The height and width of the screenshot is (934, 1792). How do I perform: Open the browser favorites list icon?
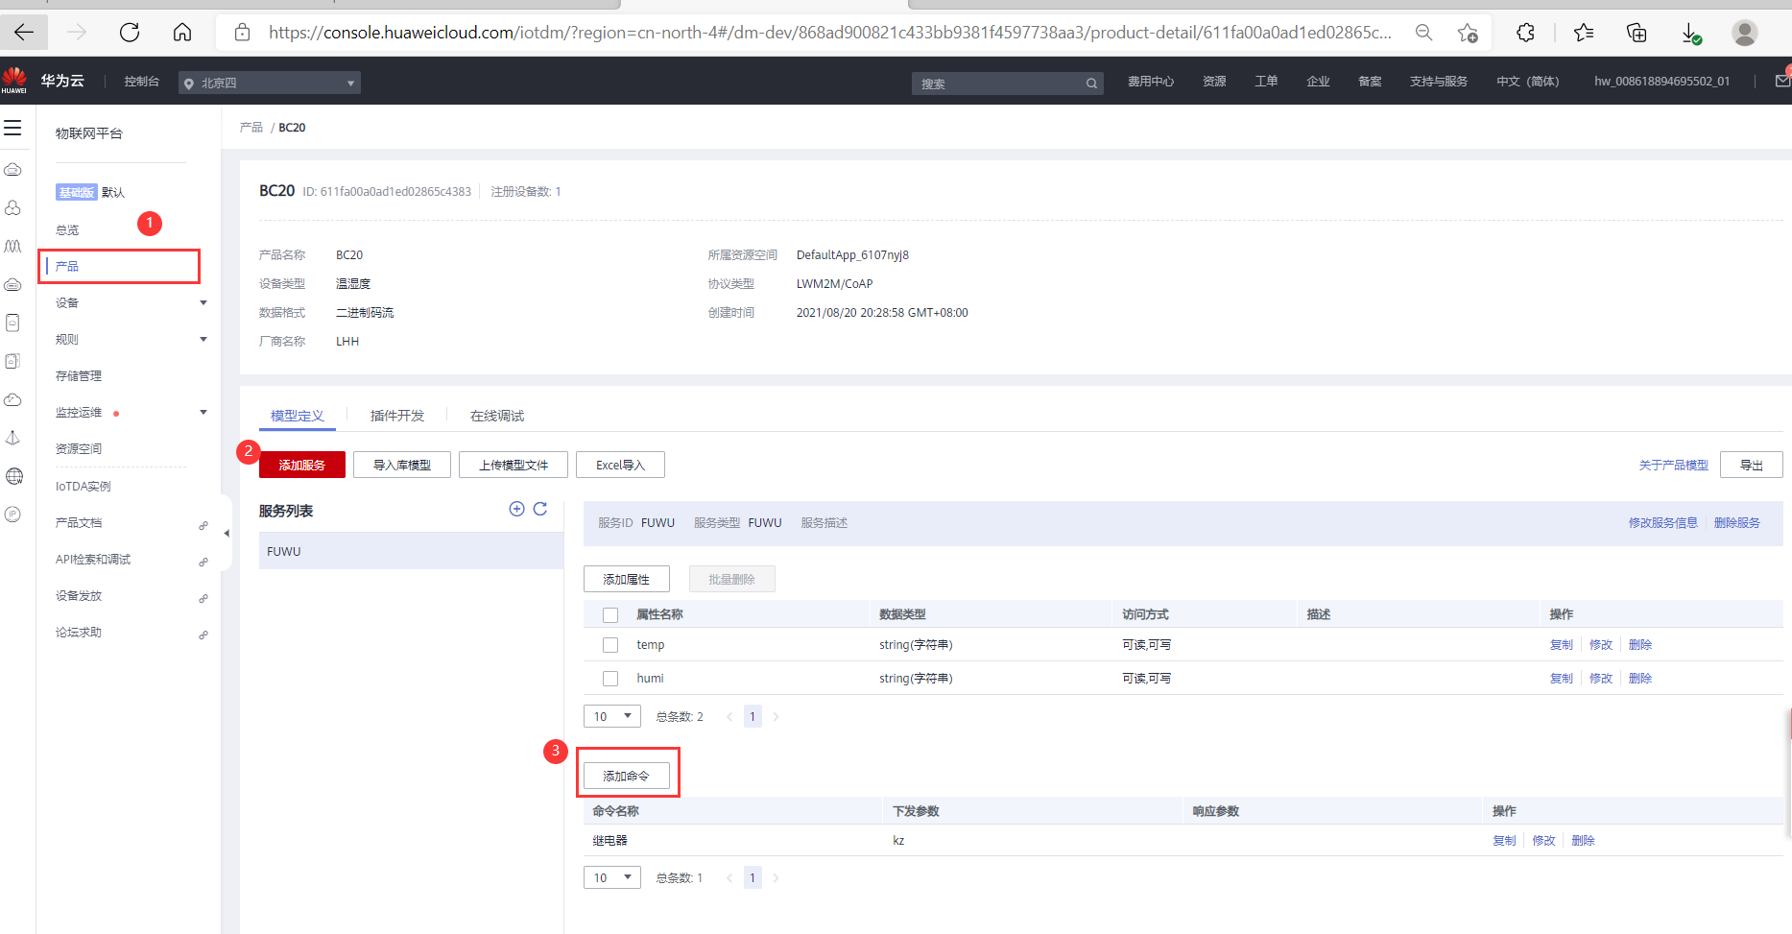point(1584,33)
